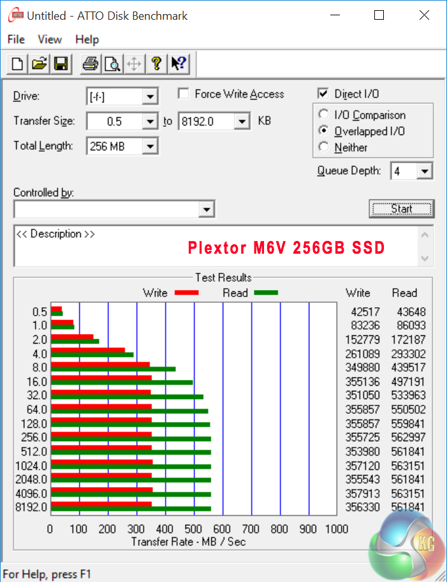Expand the Queue Depth dropdown
The width and height of the screenshot is (447, 582).
424,171
